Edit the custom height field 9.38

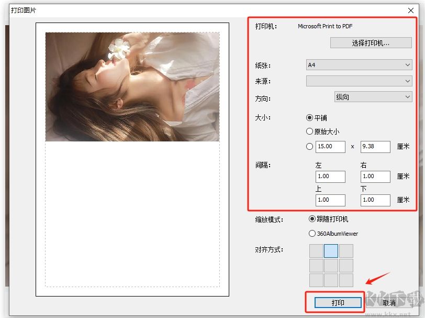(x=375, y=147)
